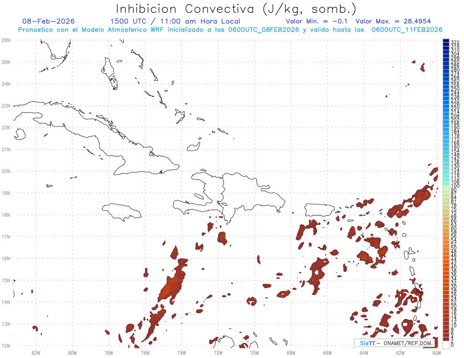The height and width of the screenshot is (358, 464).
Task: Click the "SisTT - ONAMET/REP.DOM." logo box
Action: [x=395, y=343]
